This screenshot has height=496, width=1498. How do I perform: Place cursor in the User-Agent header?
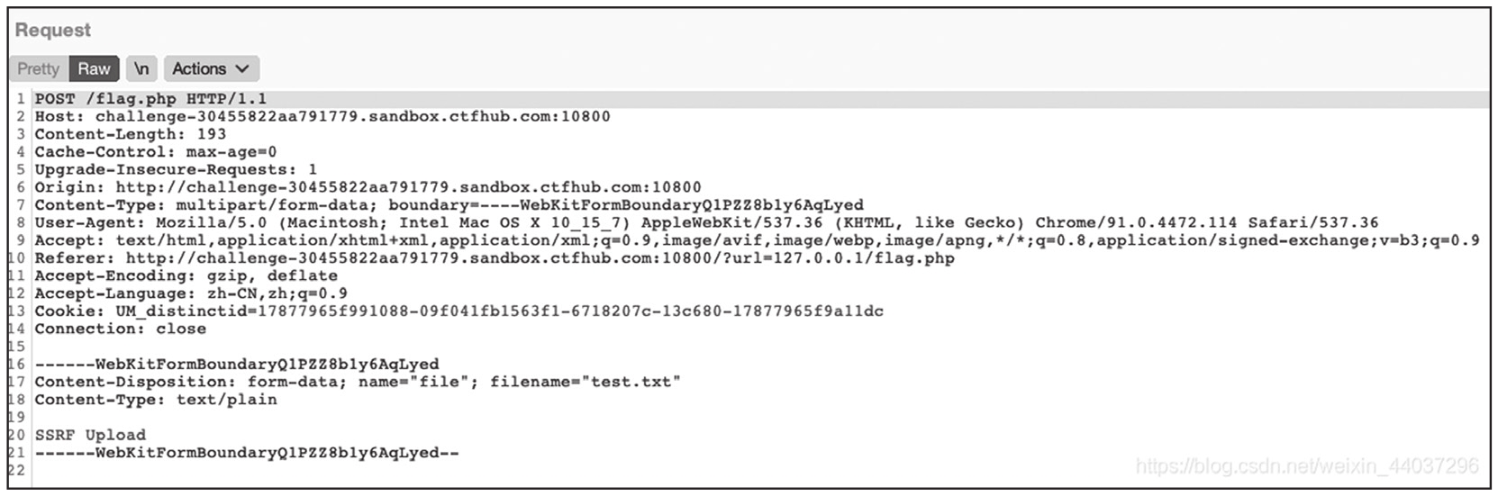706,222
